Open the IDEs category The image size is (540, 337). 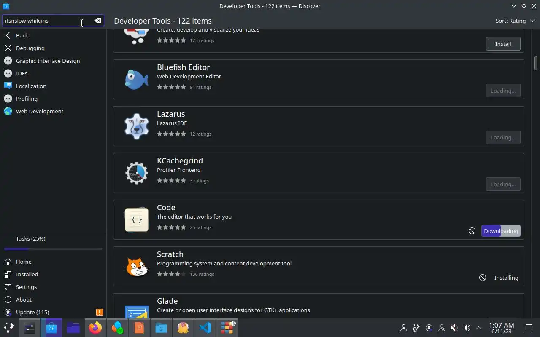pyautogui.click(x=53, y=73)
